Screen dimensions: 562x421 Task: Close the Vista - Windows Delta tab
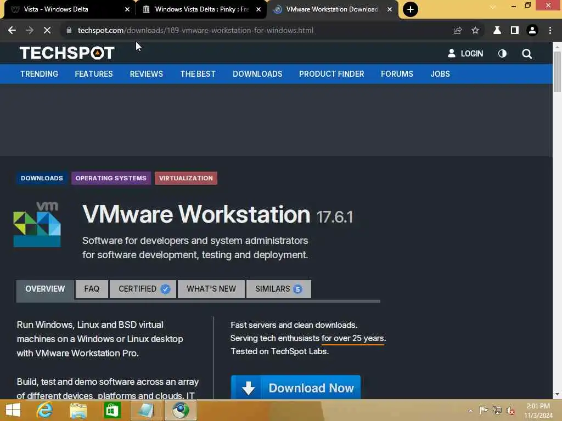point(127,9)
